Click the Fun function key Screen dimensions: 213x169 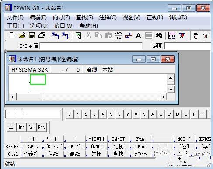(140, 139)
